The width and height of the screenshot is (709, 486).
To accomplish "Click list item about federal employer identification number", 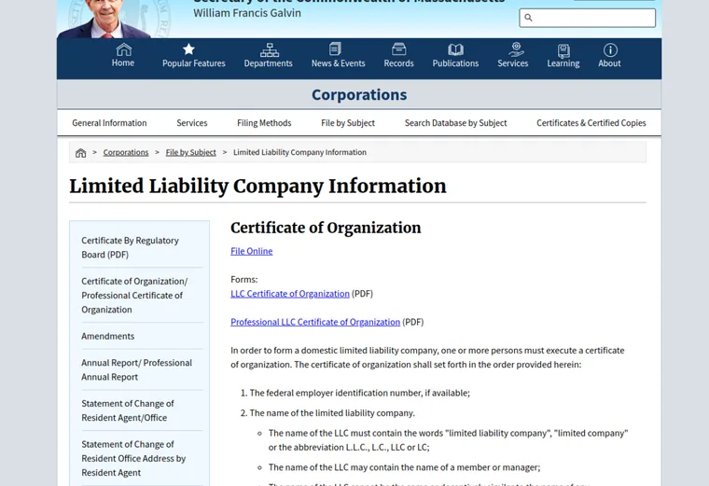I will (359, 393).
